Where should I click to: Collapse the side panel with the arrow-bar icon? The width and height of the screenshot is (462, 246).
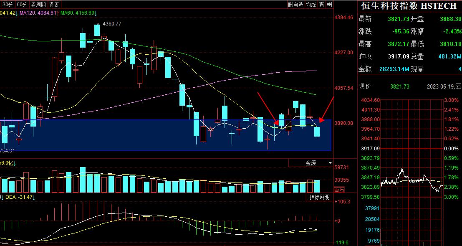tap(330, 5)
